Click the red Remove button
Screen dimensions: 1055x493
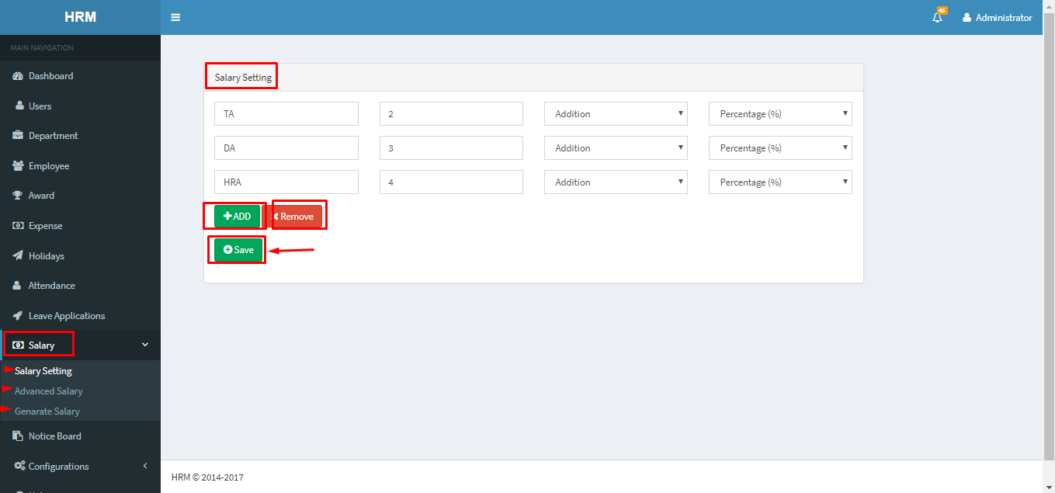[x=293, y=217]
